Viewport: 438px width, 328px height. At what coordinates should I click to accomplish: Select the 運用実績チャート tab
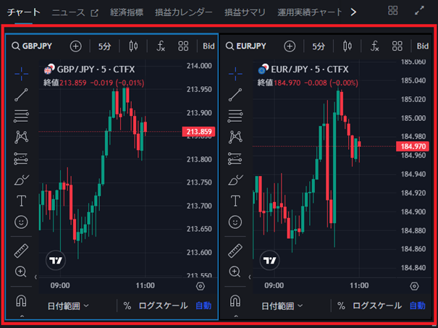pyautogui.click(x=310, y=12)
